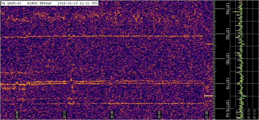Click the 137778 frequency label
This screenshot has width=259, height=120.
pyautogui.click(x=228, y=84)
